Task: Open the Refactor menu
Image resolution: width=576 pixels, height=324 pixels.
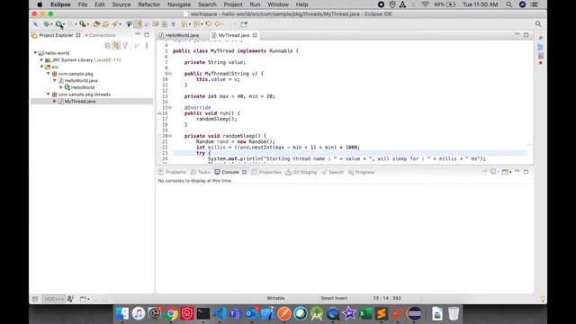Action: click(x=148, y=4)
